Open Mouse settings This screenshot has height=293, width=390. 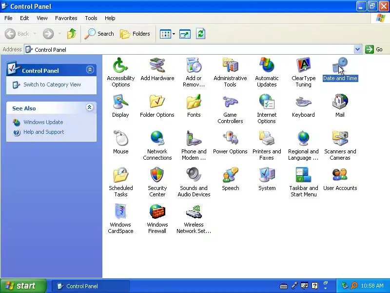coord(120,143)
